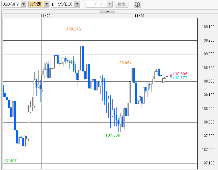The width and height of the screenshot is (218, 170).
Task: Click the 138.600 price axis label
Action: click(x=208, y=81)
